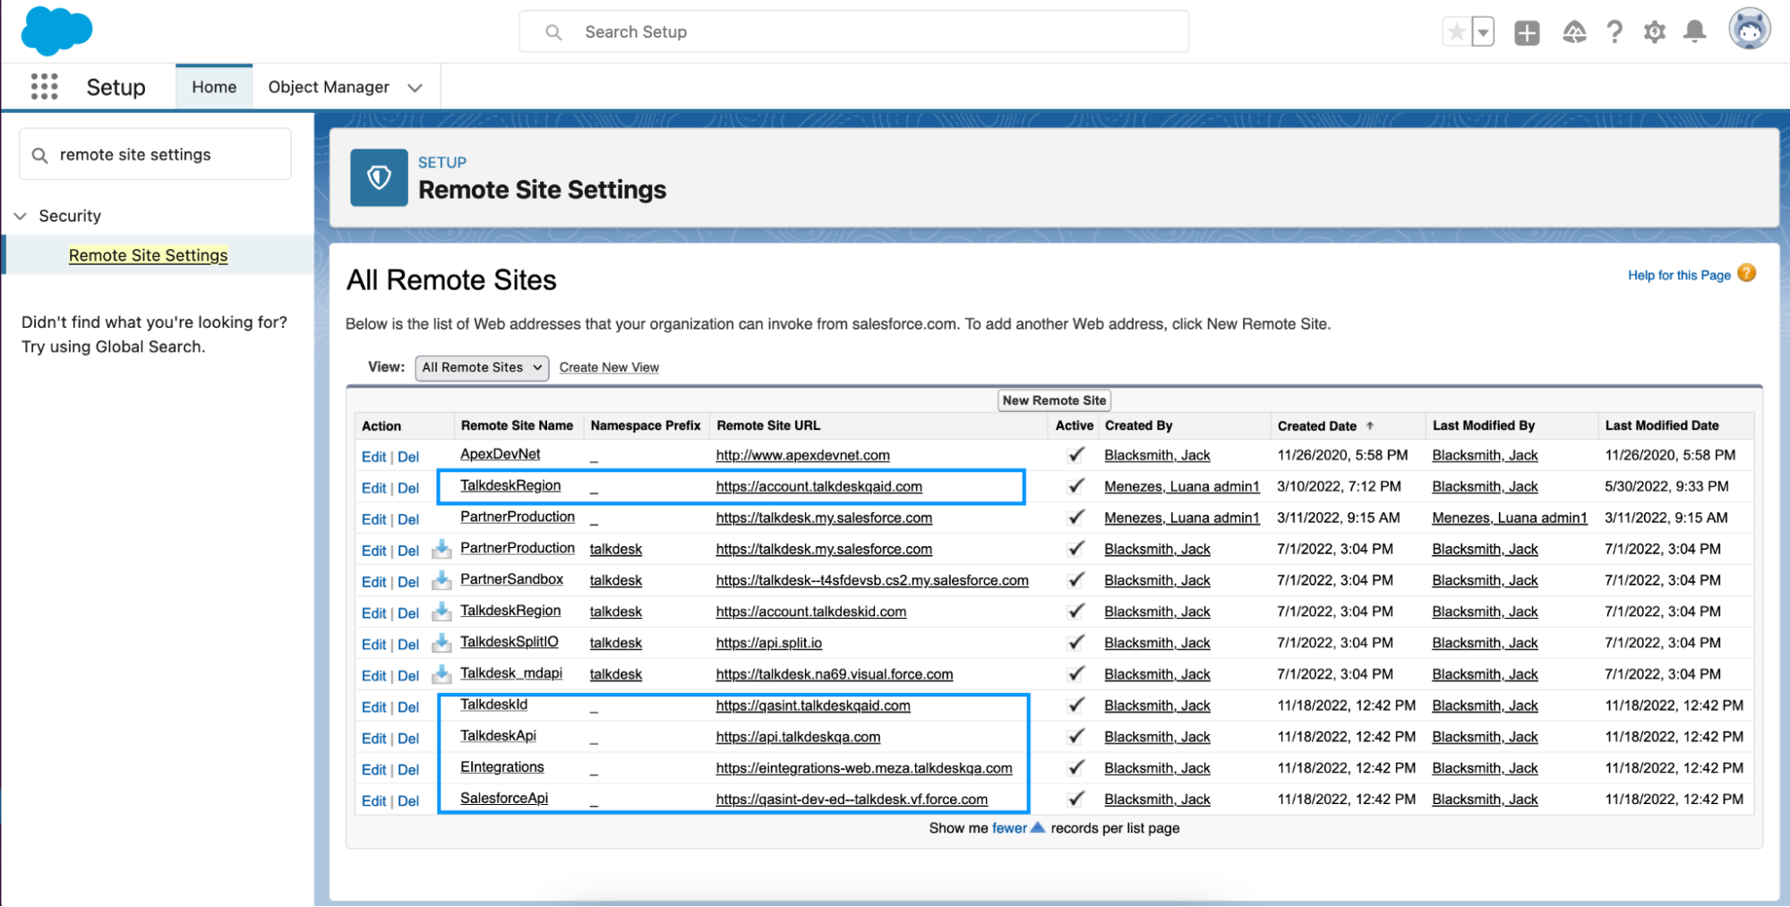Collapse the Security section in sidebar
Image resolution: width=1790 pixels, height=907 pixels.
21,216
